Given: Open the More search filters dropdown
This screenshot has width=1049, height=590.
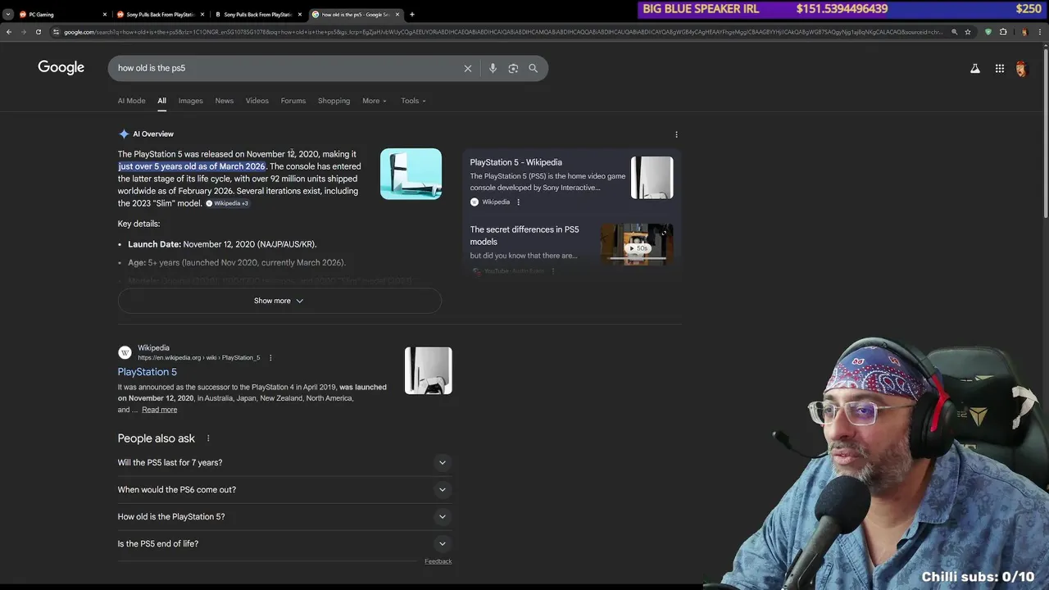Looking at the screenshot, I should tap(375, 101).
